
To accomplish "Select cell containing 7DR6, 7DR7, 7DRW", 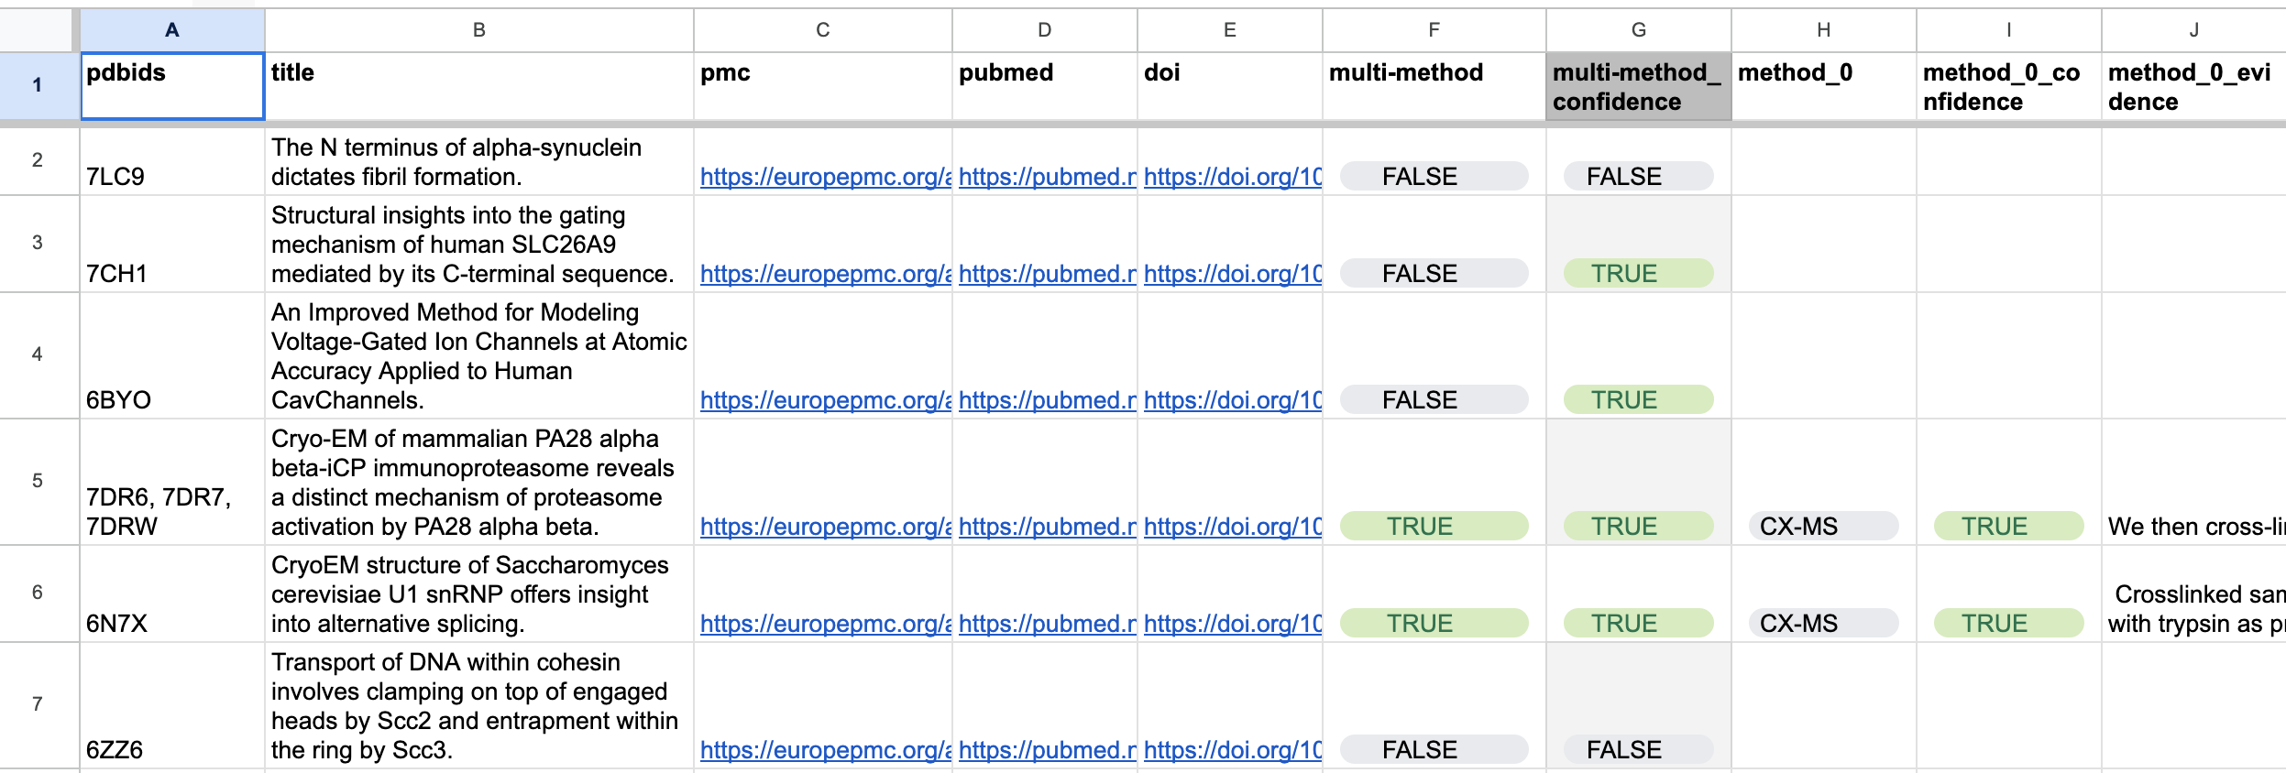I will point(172,482).
